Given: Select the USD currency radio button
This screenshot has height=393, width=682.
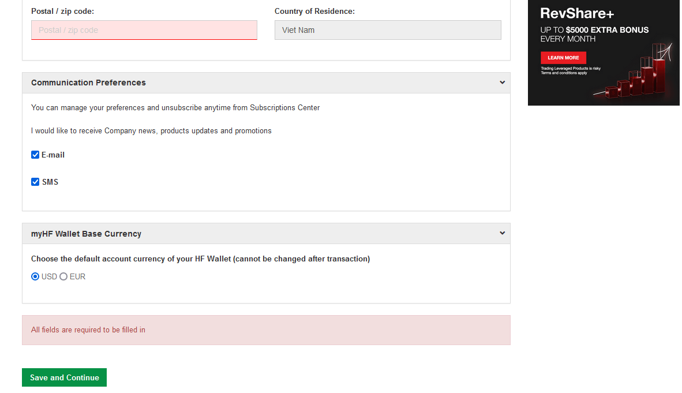Looking at the screenshot, I should point(35,277).
